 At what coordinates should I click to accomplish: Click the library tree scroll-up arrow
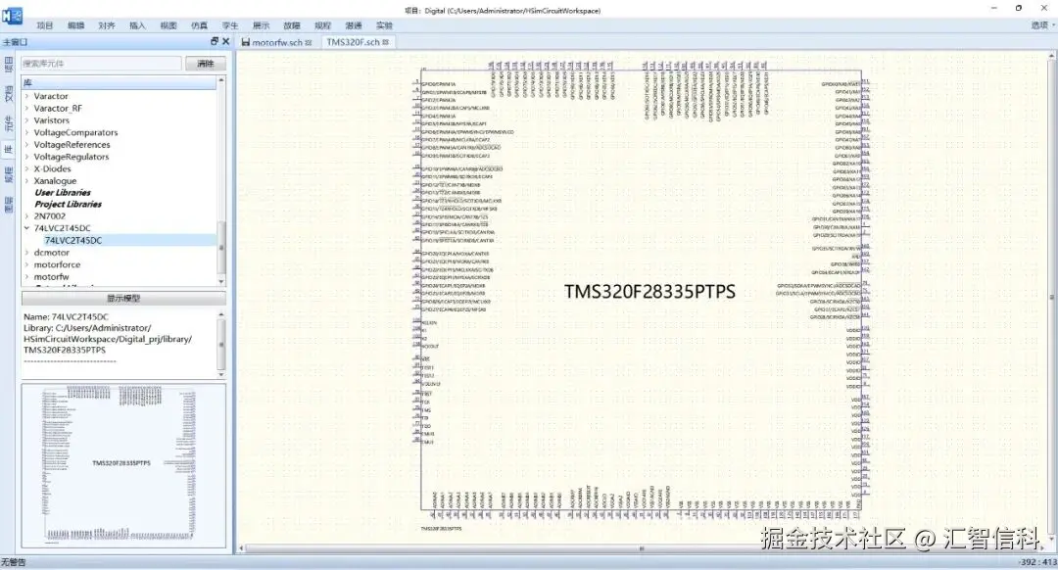221,81
